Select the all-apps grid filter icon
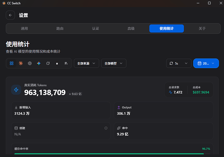224x157 pixels. click(12, 63)
